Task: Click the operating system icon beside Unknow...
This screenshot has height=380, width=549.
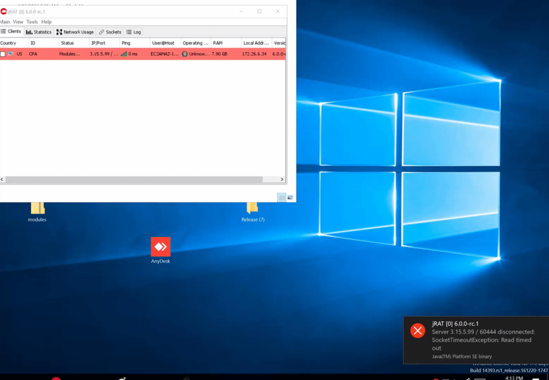Action: (185, 54)
